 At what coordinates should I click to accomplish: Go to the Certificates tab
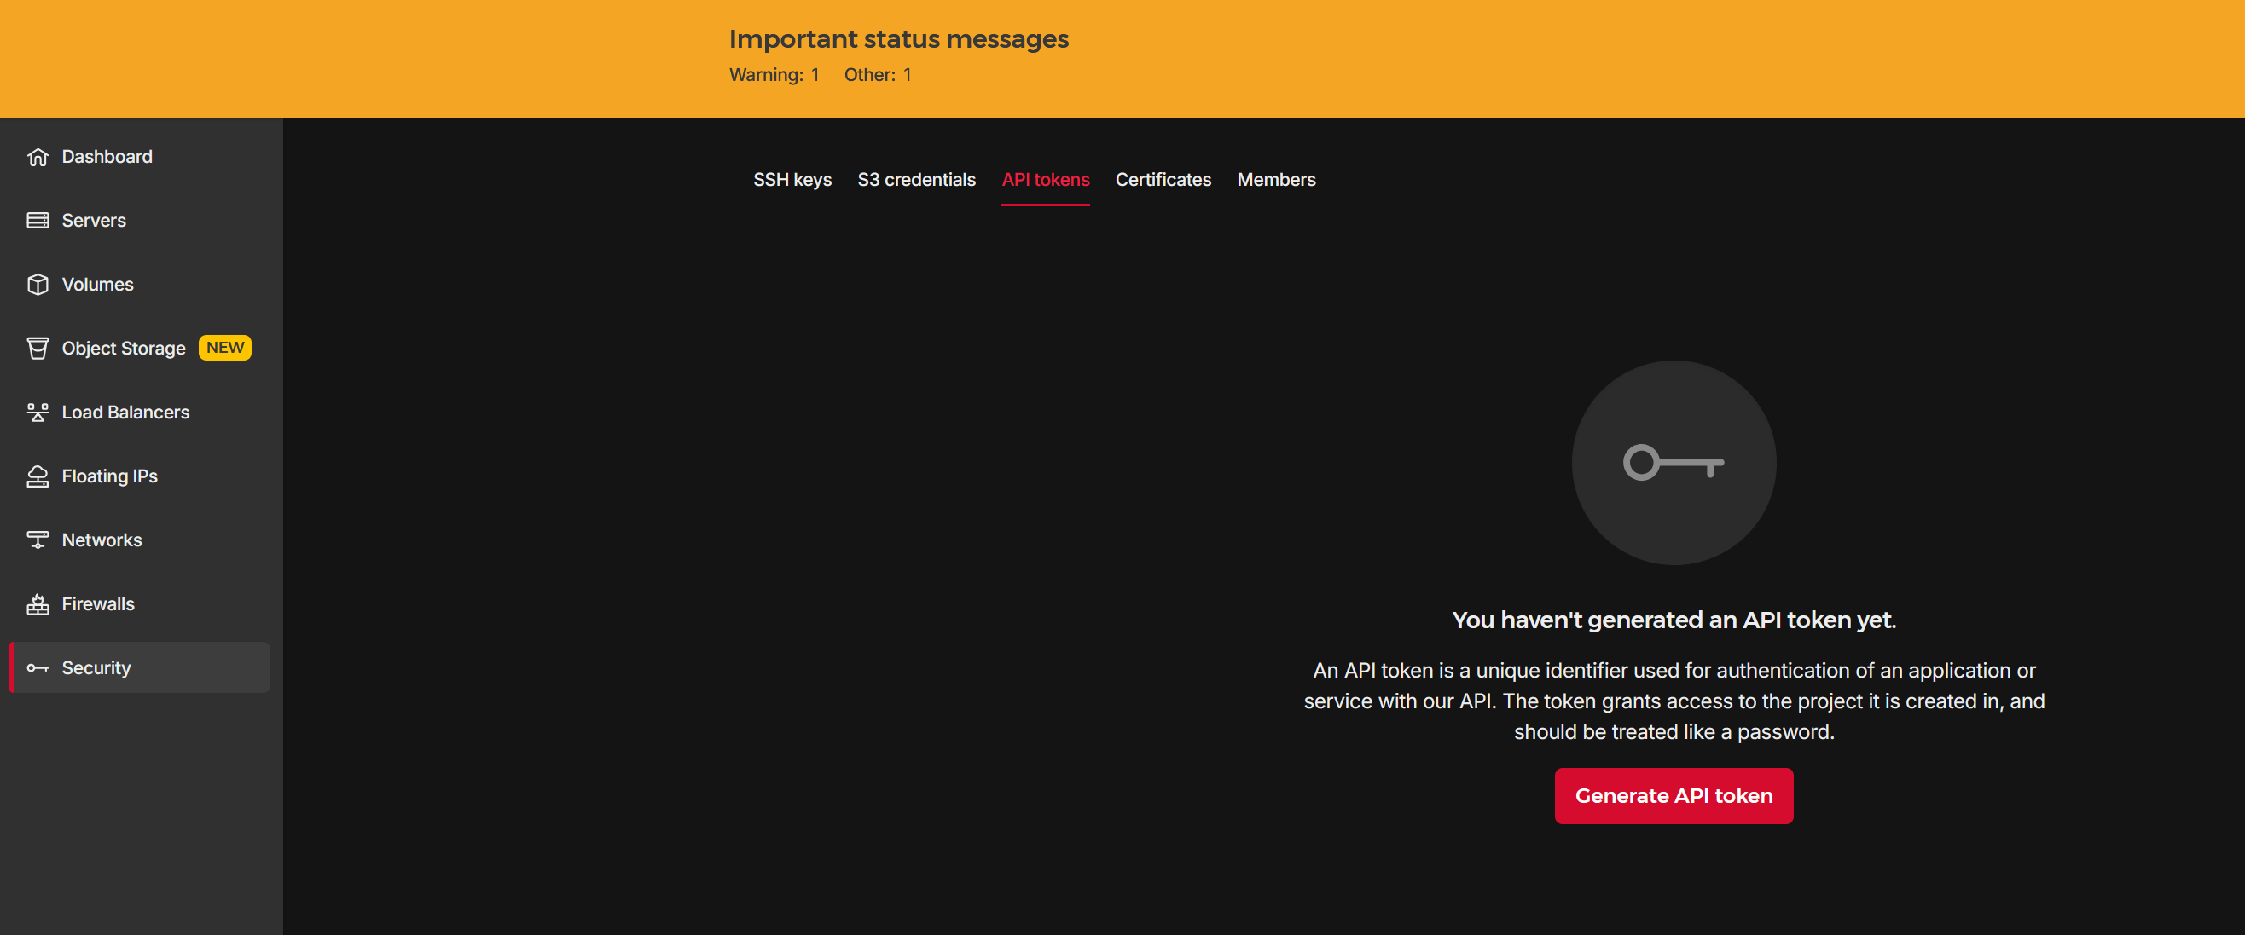[x=1163, y=179]
